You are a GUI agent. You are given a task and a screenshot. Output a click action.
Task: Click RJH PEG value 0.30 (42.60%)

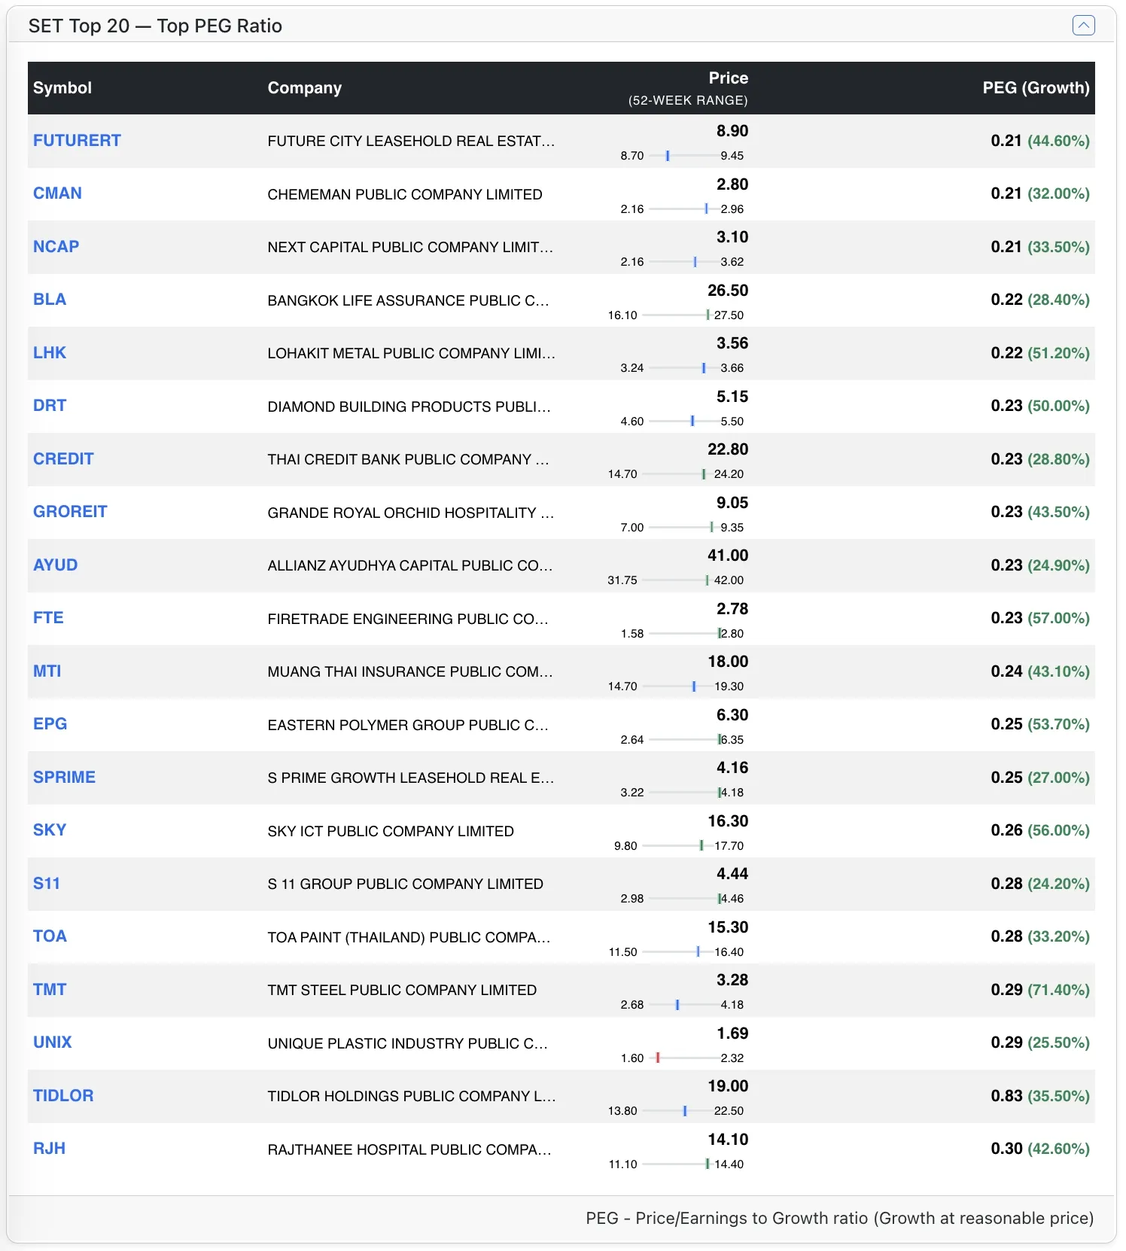(x=1040, y=1149)
